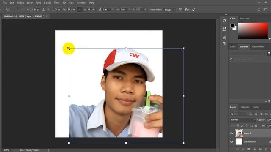271x152 pixels.
Task: Open the History panel icon in collapsed dock
Action: click(x=224, y=21)
